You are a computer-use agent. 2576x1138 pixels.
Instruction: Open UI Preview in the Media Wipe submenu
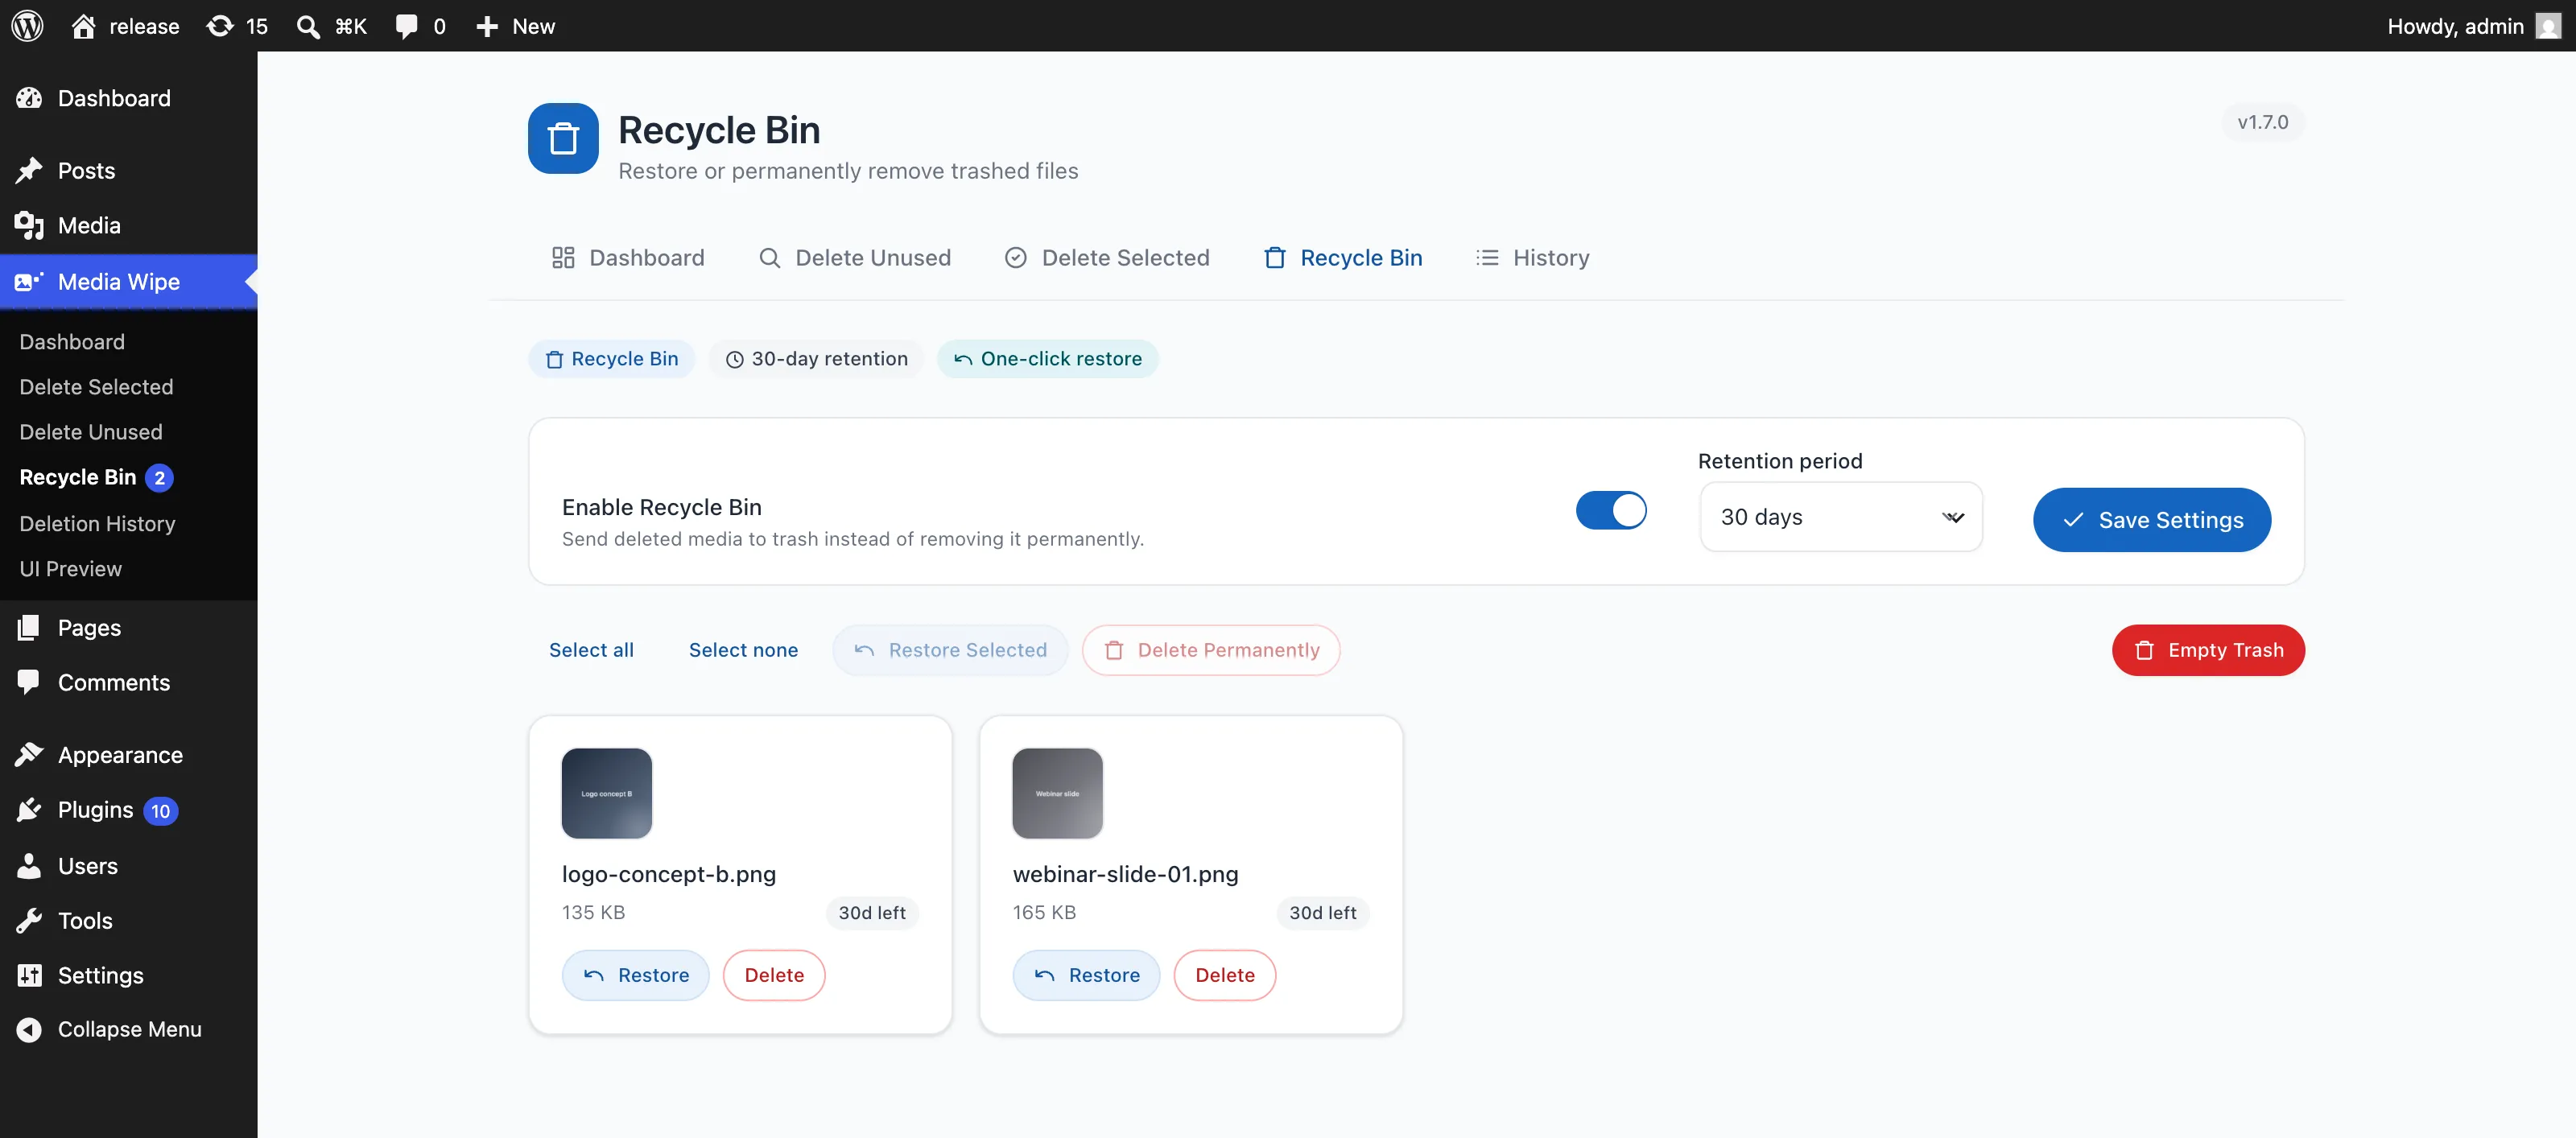(70, 568)
